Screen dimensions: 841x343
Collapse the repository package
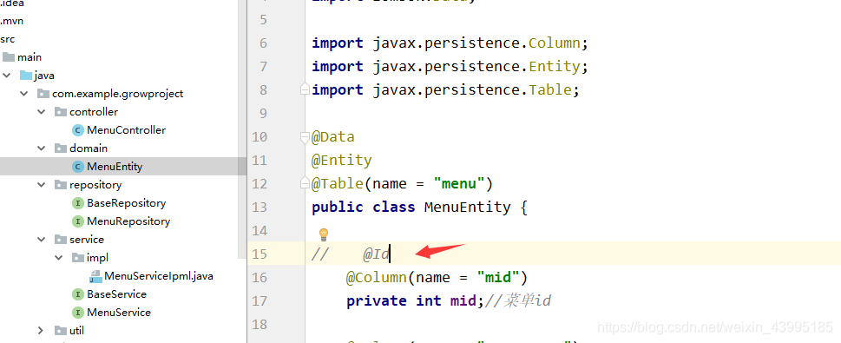pyautogui.click(x=42, y=185)
